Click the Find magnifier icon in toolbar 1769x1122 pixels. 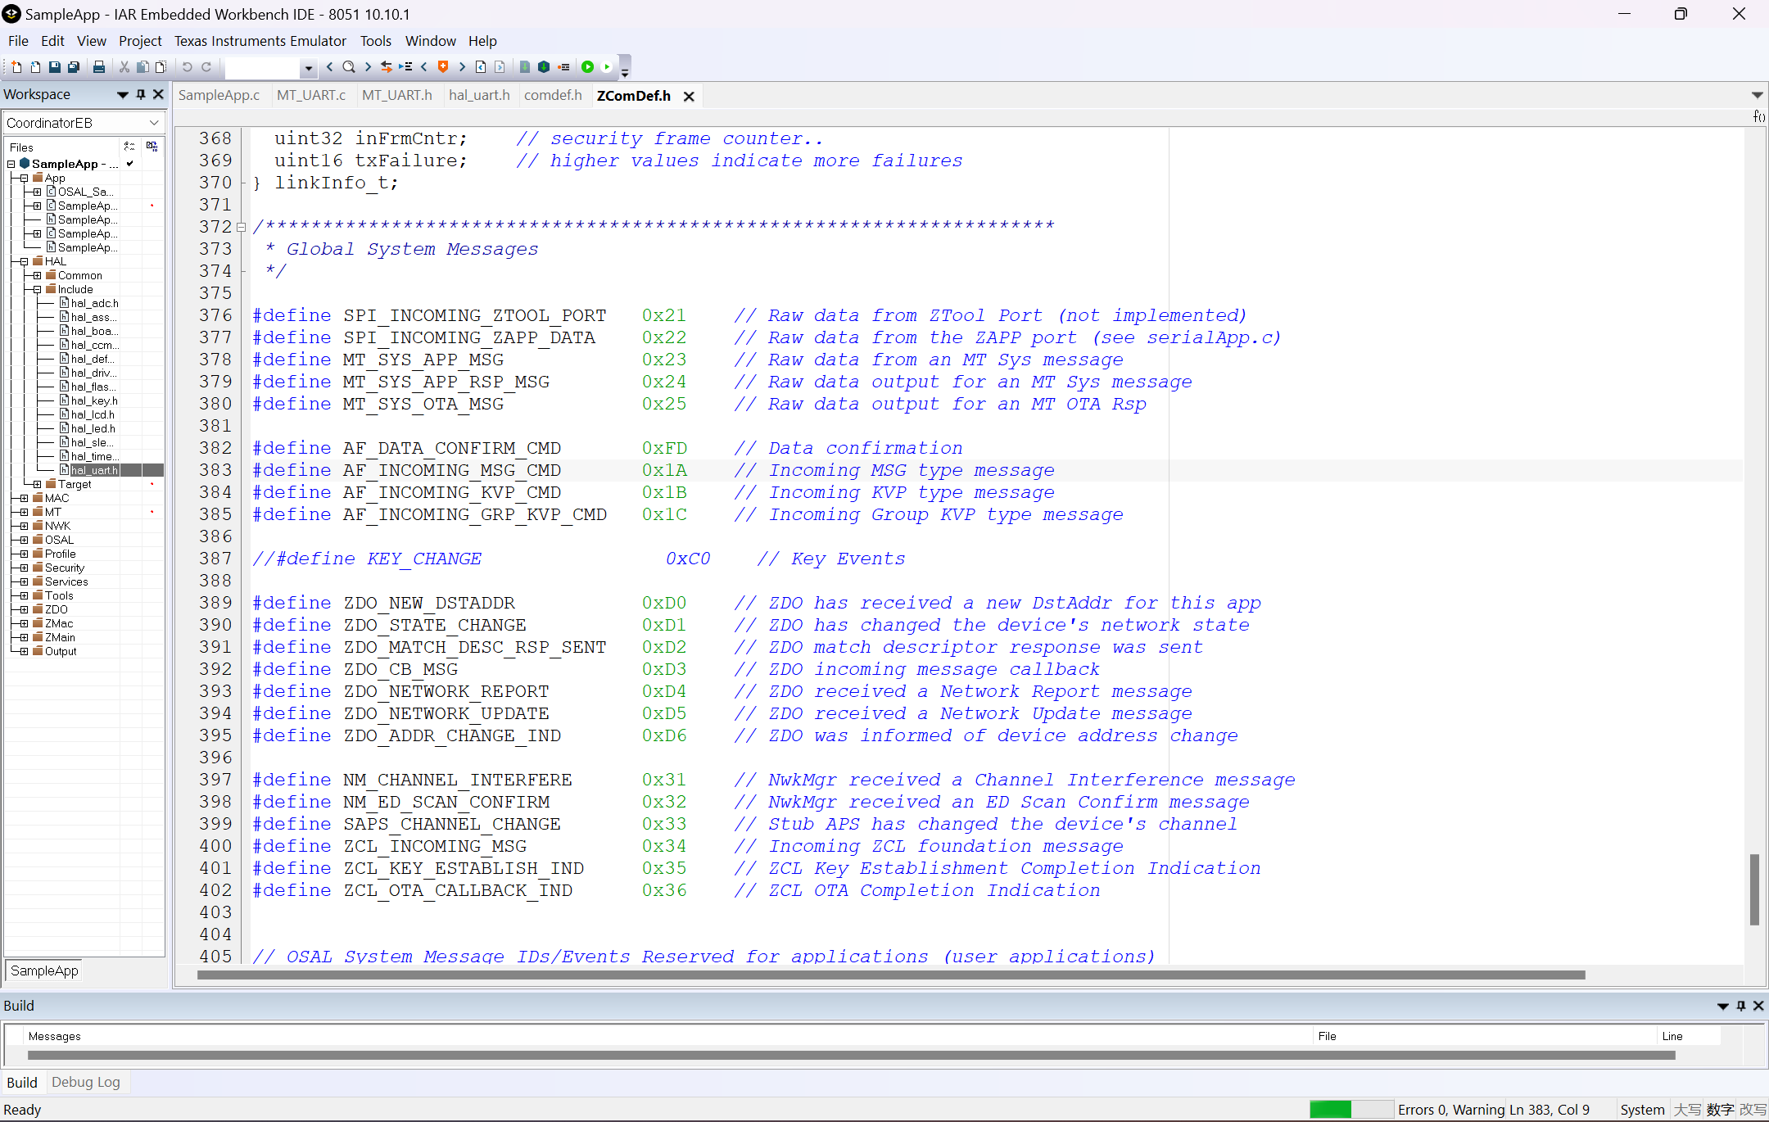[349, 67]
